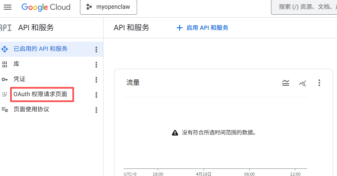
Task: Click the API section icon in sidebar header
Action: tap(6, 28)
